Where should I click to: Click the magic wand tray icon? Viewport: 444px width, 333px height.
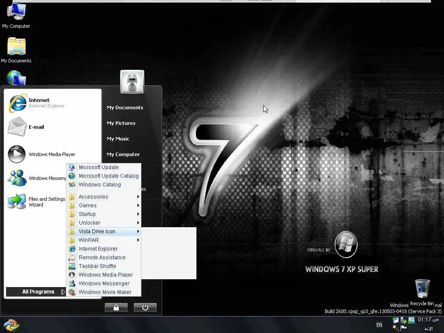(395, 328)
